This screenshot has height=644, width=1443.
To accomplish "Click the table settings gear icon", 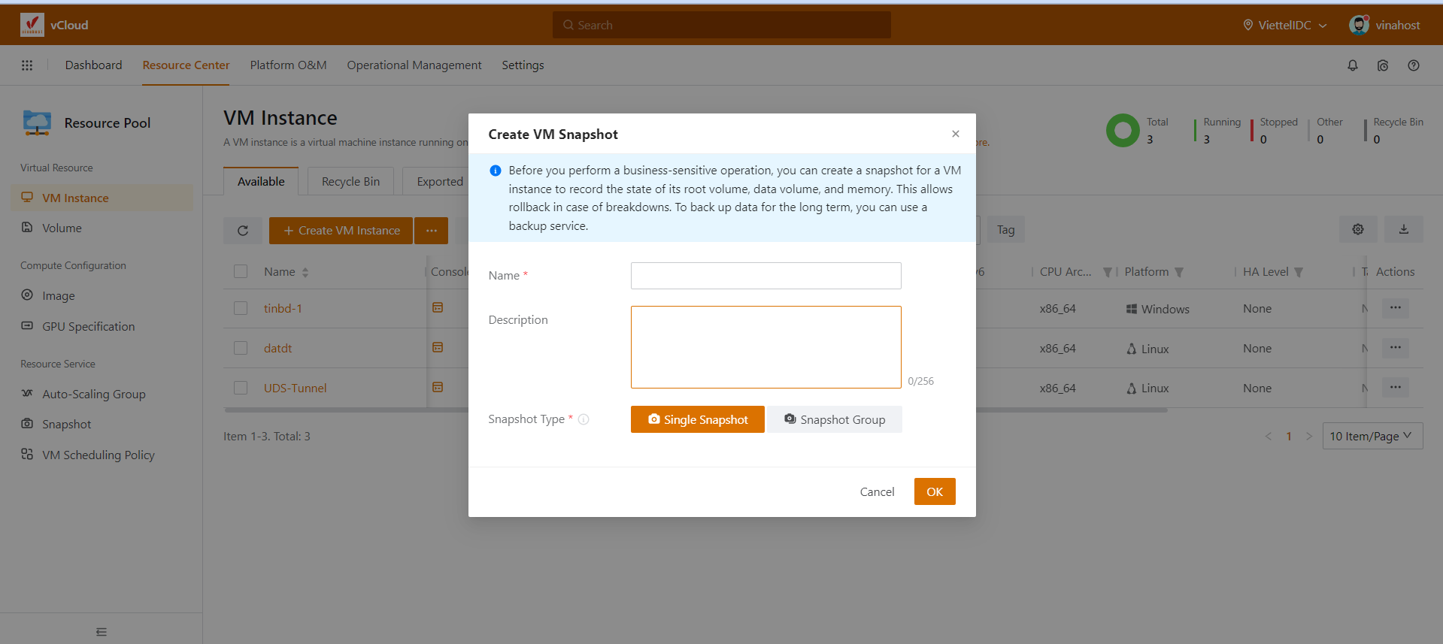I will 1357,229.
